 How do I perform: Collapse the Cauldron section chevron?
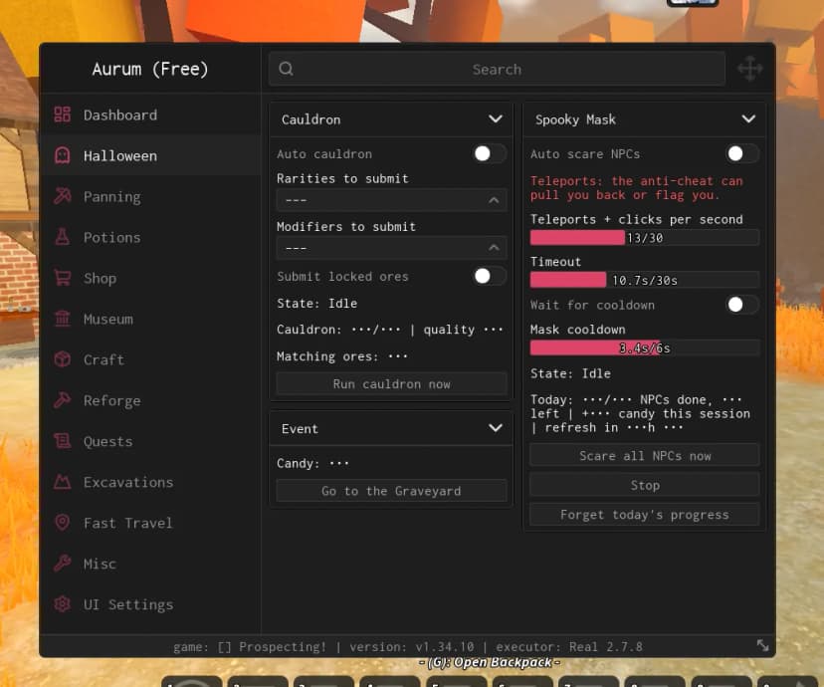(x=495, y=118)
